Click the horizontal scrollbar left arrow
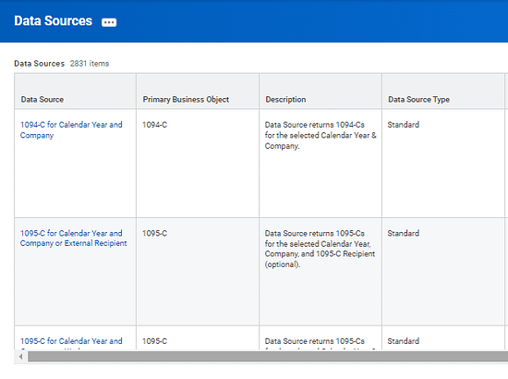The height and width of the screenshot is (379, 508). tap(20, 357)
